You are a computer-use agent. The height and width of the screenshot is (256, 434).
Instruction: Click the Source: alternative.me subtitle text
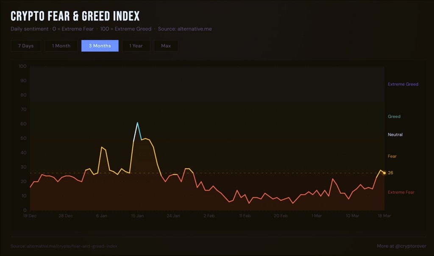[185, 29]
